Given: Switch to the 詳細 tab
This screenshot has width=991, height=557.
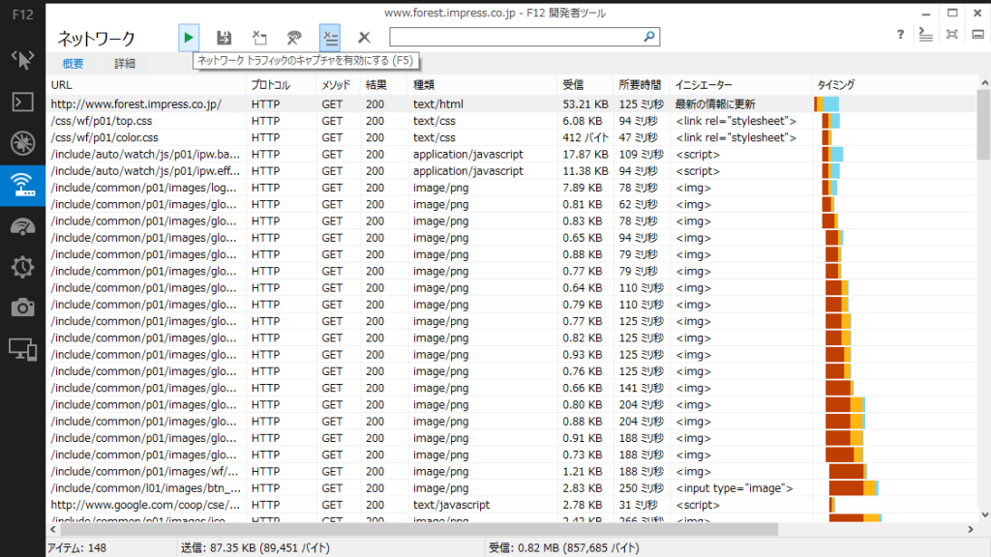Looking at the screenshot, I should point(125,63).
